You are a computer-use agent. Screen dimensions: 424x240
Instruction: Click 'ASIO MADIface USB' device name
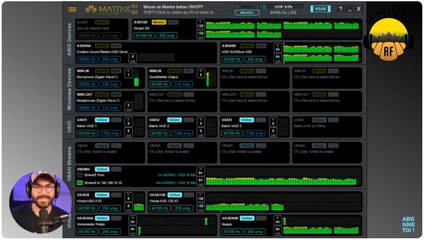[237, 52]
